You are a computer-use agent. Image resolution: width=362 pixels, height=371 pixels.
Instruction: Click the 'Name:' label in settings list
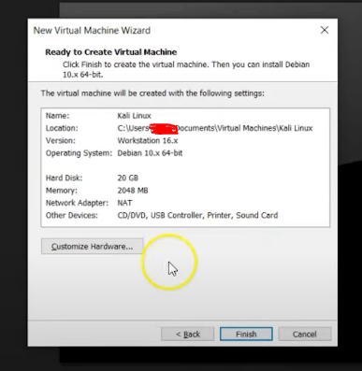(57, 116)
